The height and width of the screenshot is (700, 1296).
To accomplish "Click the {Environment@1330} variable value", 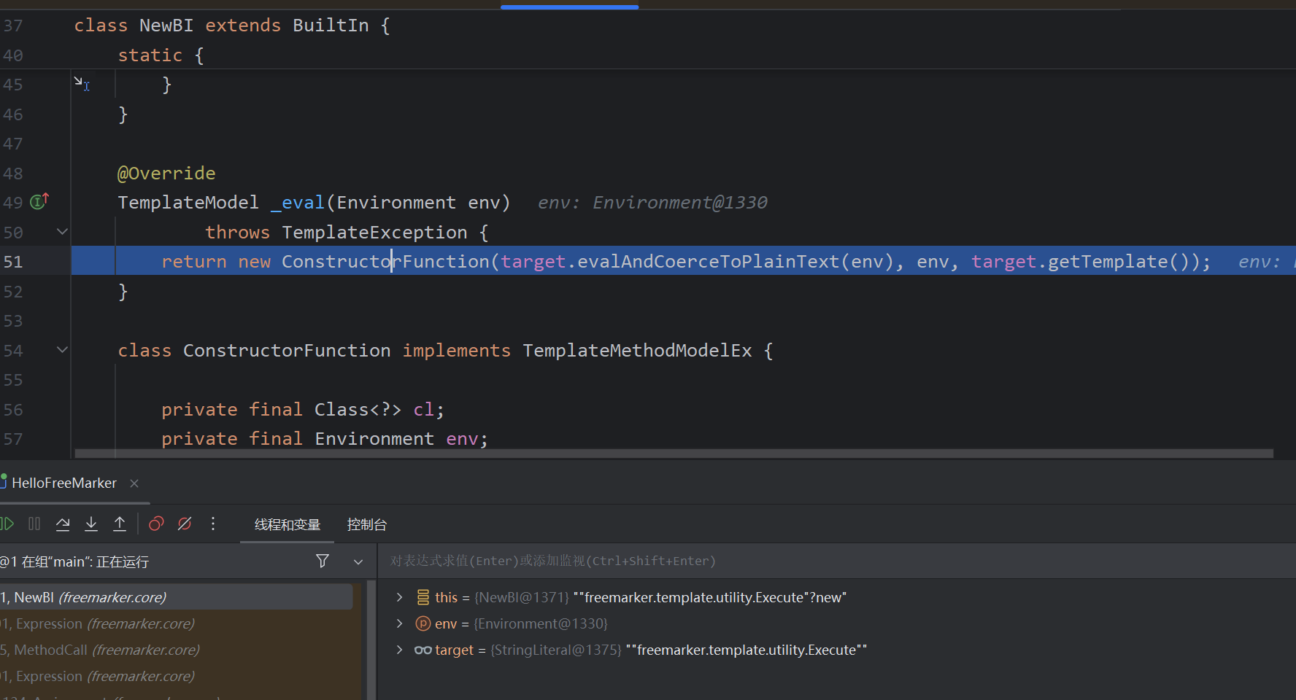I will tap(541, 623).
